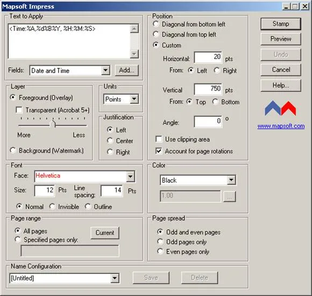Choose Center justification
The image size is (312, 296).
pyautogui.click(x=110, y=140)
